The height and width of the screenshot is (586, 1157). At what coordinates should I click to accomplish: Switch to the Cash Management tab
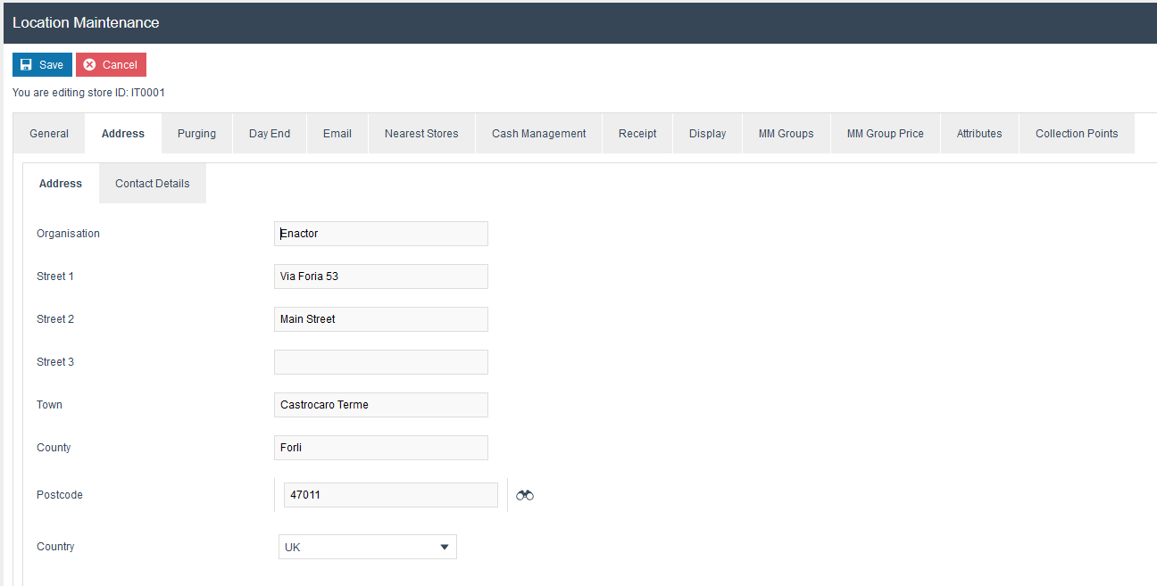point(538,134)
